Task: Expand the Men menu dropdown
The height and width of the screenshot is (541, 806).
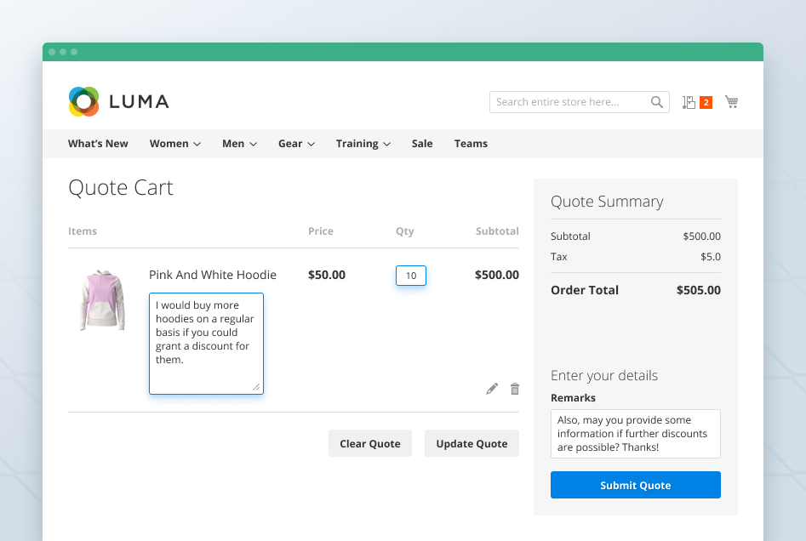Action: pyautogui.click(x=238, y=144)
